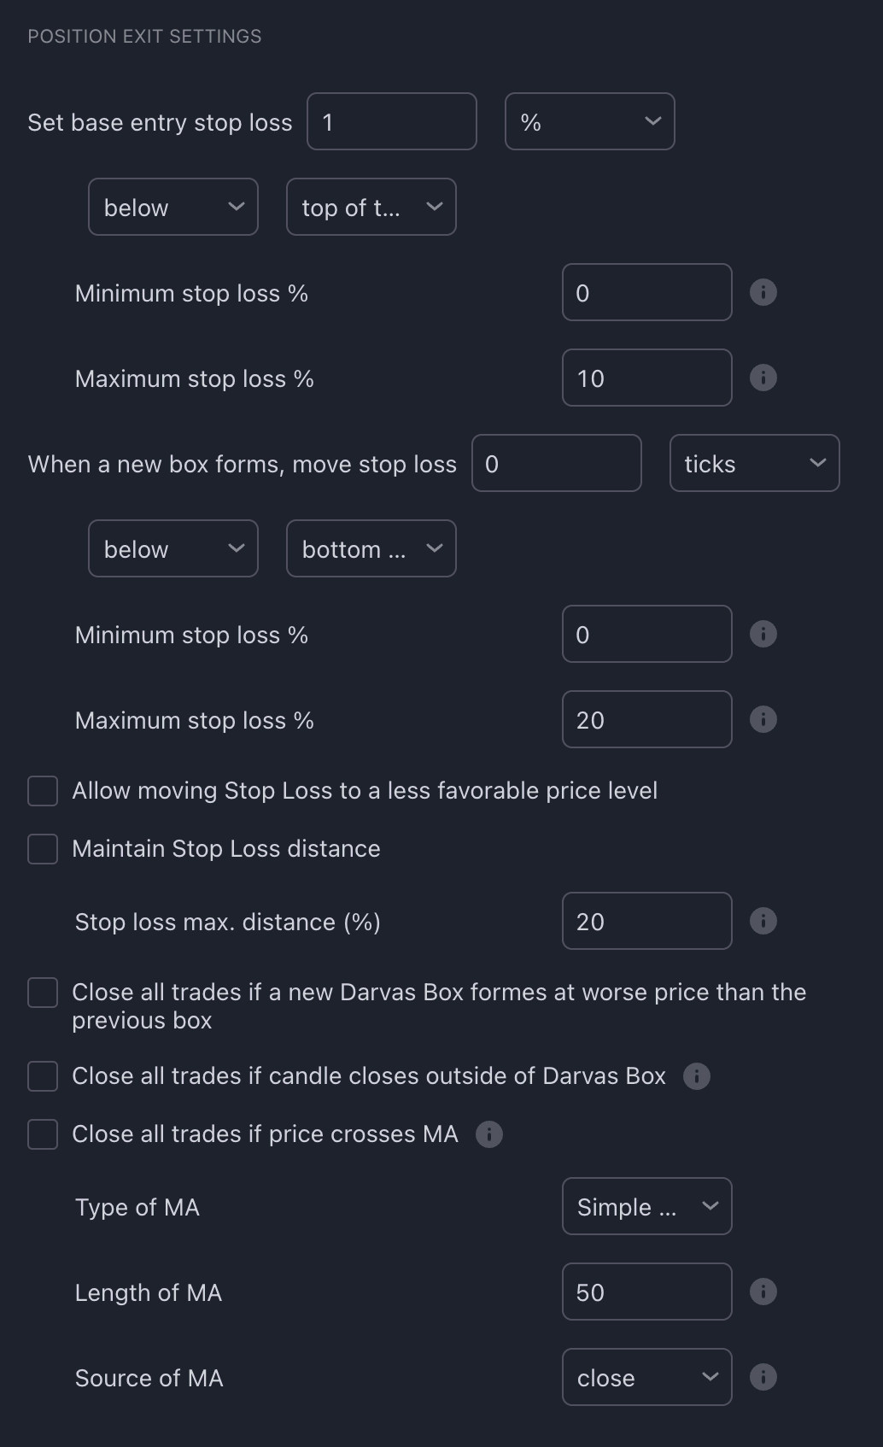
Task: View info about Stop loss max. distance
Action: (x=763, y=920)
